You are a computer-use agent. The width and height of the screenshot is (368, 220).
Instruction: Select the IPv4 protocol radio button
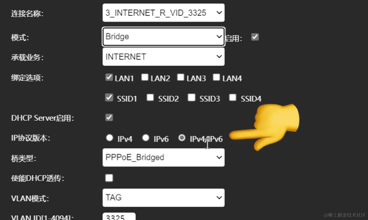click(110, 138)
